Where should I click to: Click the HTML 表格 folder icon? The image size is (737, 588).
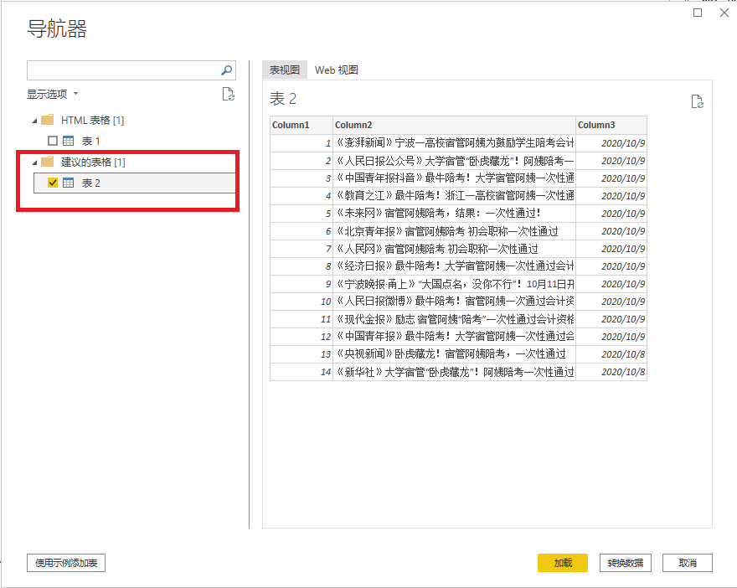pos(48,120)
